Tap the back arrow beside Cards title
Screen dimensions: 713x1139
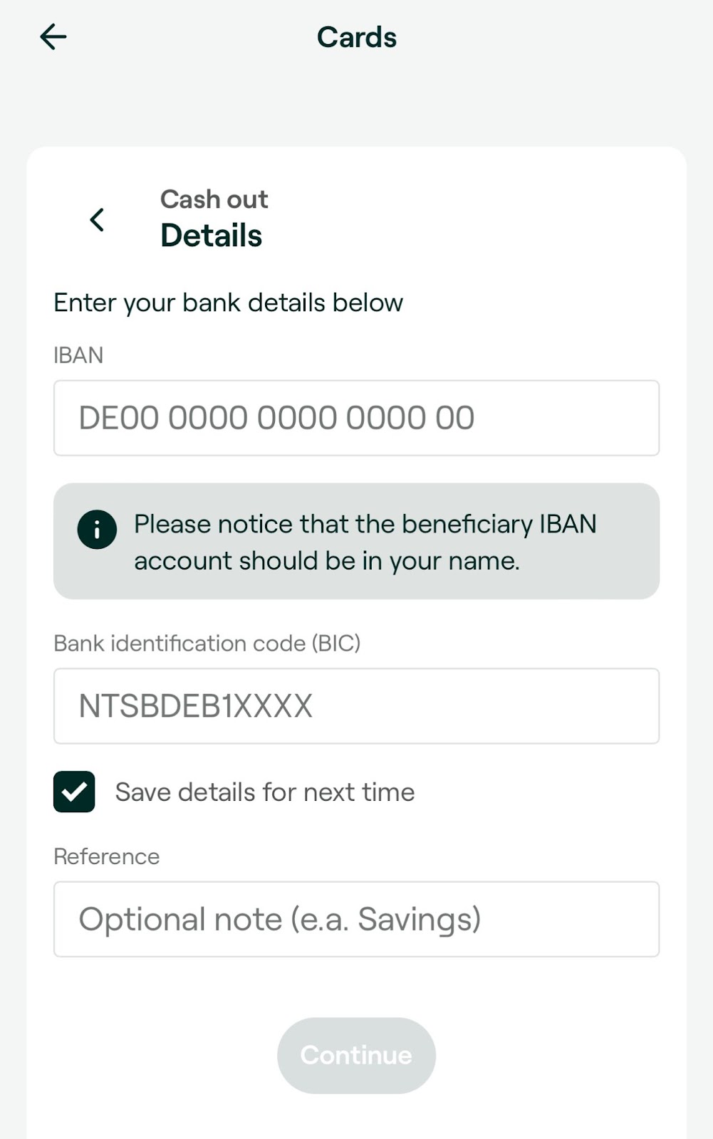pyautogui.click(x=53, y=36)
